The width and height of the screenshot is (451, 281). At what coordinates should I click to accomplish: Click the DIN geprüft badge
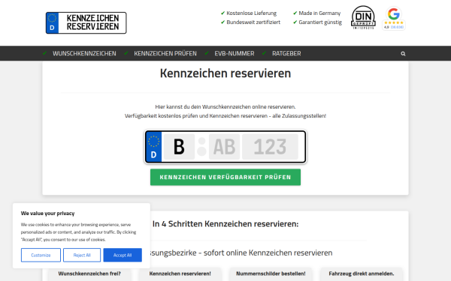(363, 17)
